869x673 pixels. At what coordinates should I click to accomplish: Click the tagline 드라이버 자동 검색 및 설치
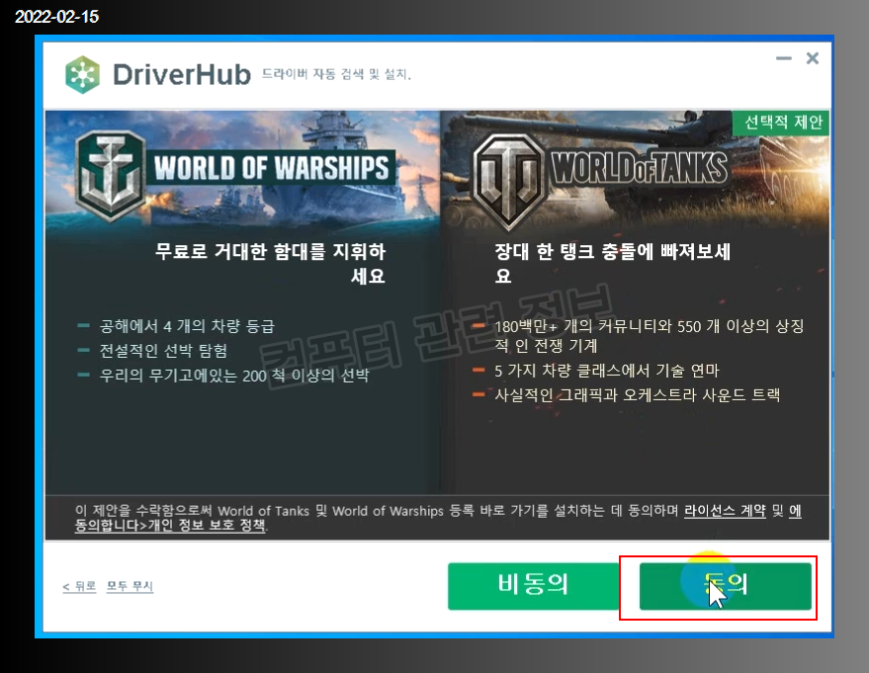click(x=336, y=74)
